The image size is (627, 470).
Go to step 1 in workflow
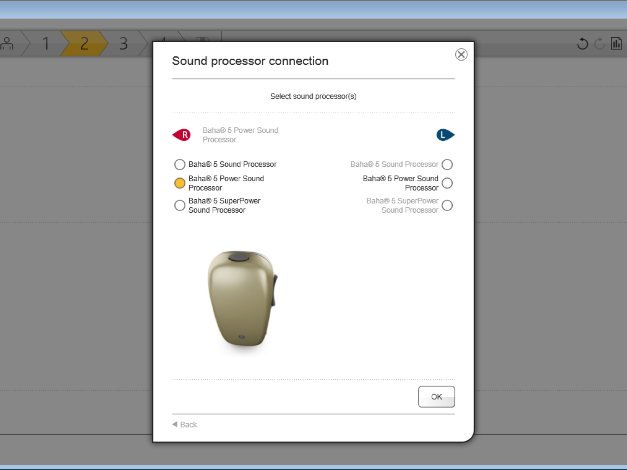(x=46, y=43)
